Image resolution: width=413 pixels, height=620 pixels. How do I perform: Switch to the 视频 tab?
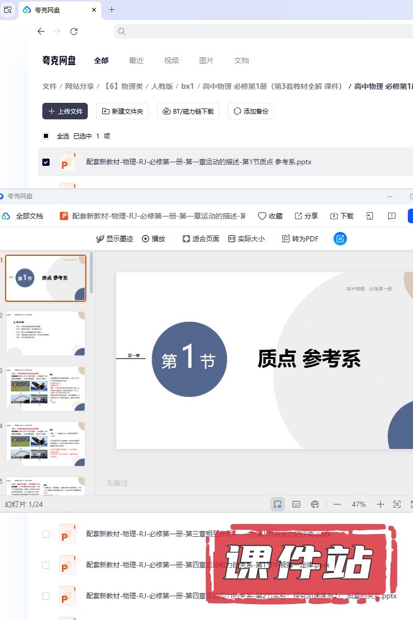[171, 60]
